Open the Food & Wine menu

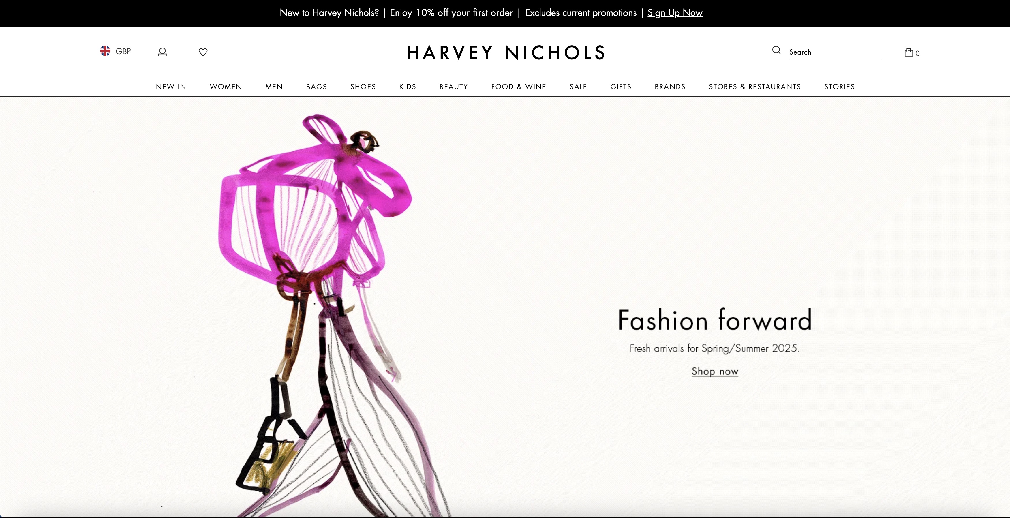click(519, 87)
